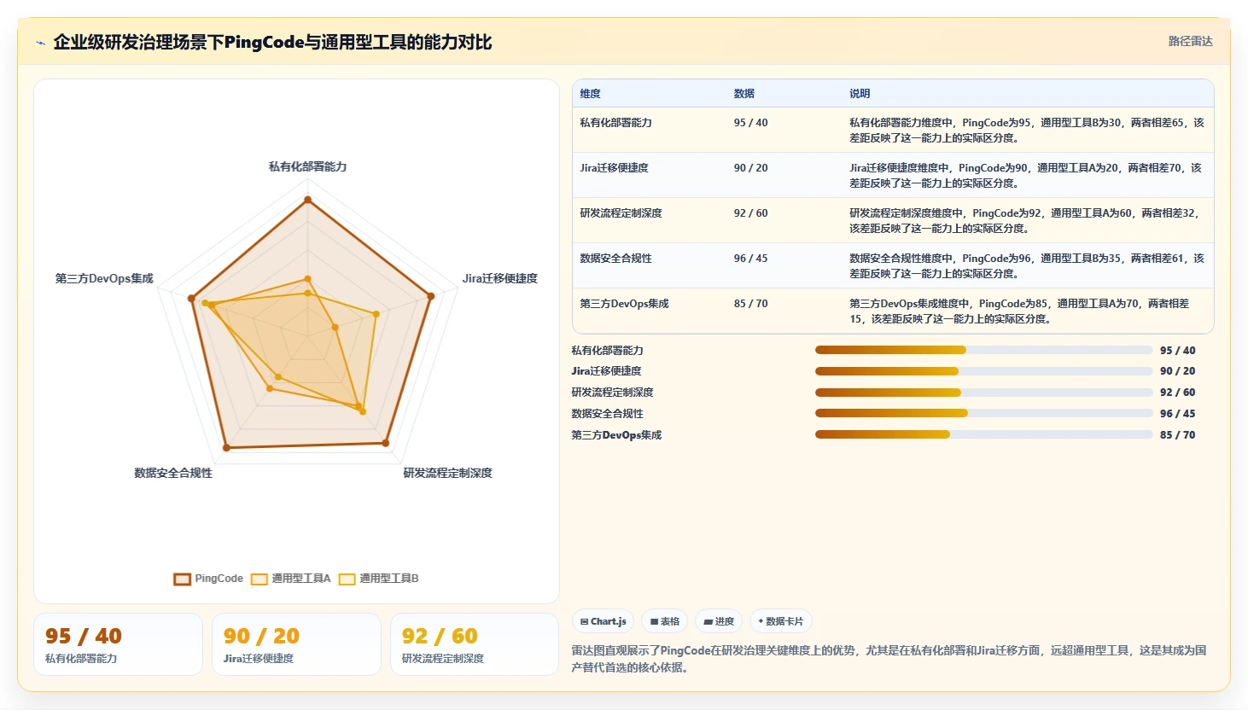Select 研发流程定制深度 cell in the table
This screenshot has width=1248, height=710.
click(621, 213)
